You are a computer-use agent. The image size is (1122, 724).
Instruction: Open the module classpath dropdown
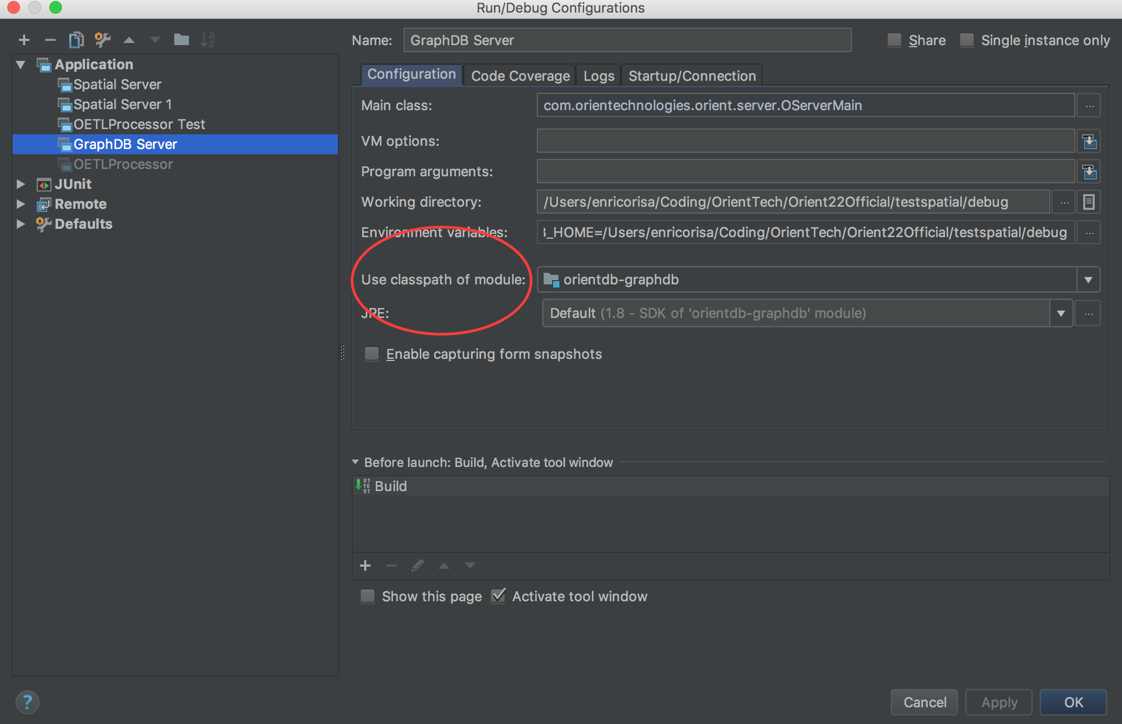tap(1089, 280)
